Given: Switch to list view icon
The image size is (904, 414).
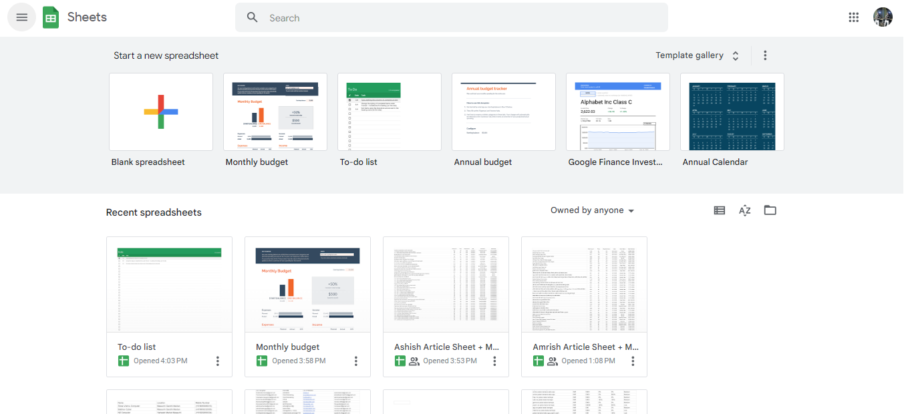Looking at the screenshot, I should [x=720, y=210].
